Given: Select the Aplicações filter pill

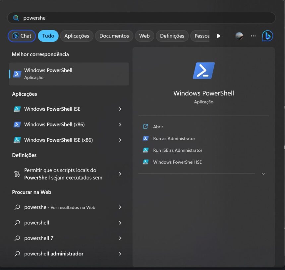Looking at the screenshot, I should [77, 36].
